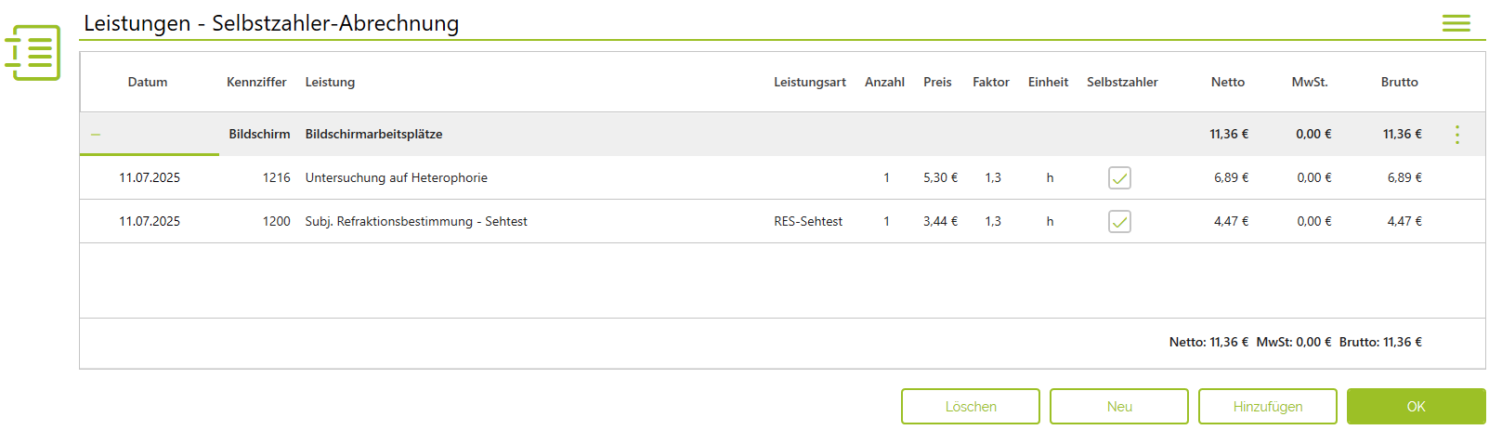Image resolution: width=1502 pixels, height=430 pixels.
Task: Sort by the Datum column header
Action: pos(148,83)
